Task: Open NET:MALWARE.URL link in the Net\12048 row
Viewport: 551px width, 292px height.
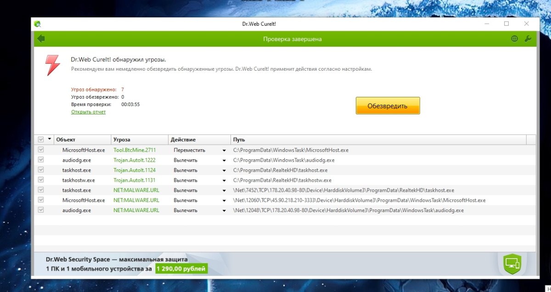Action: click(136, 211)
